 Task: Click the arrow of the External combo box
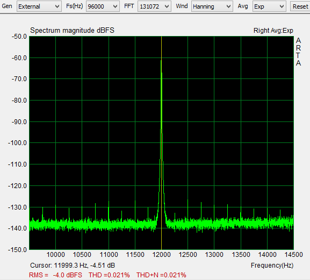(57, 6)
